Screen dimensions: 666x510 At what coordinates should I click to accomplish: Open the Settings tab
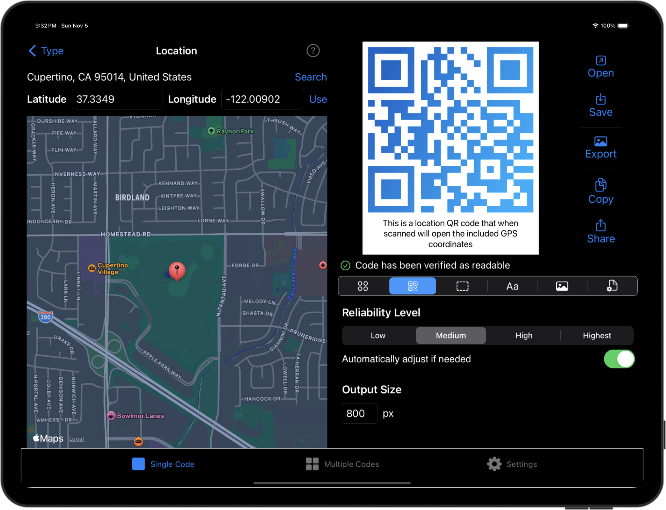click(512, 464)
